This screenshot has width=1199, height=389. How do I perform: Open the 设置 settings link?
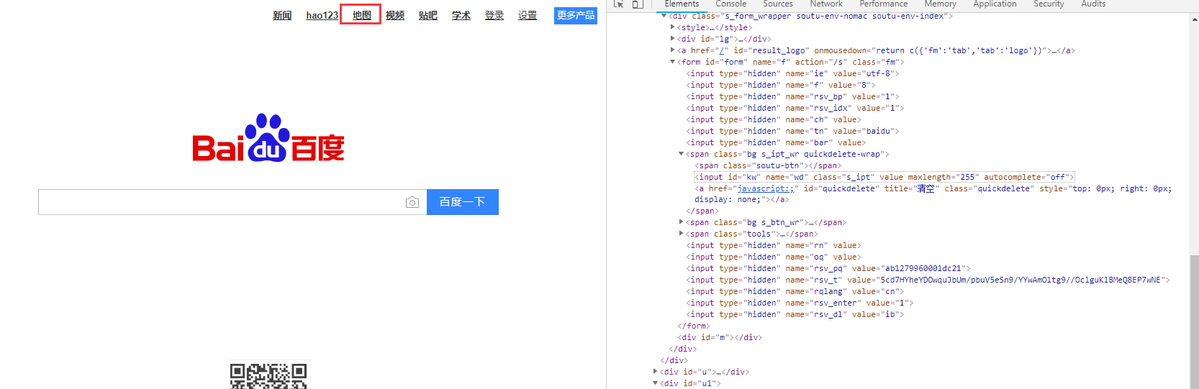click(x=528, y=15)
